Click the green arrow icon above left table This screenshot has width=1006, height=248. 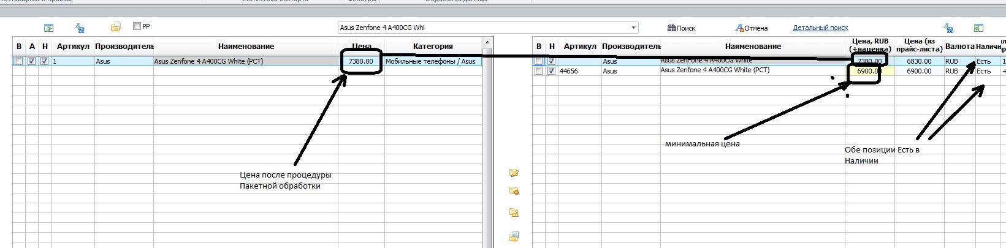[49, 28]
